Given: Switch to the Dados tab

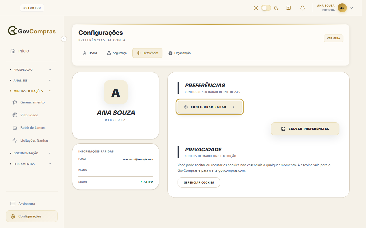Looking at the screenshot, I should 90,53.
